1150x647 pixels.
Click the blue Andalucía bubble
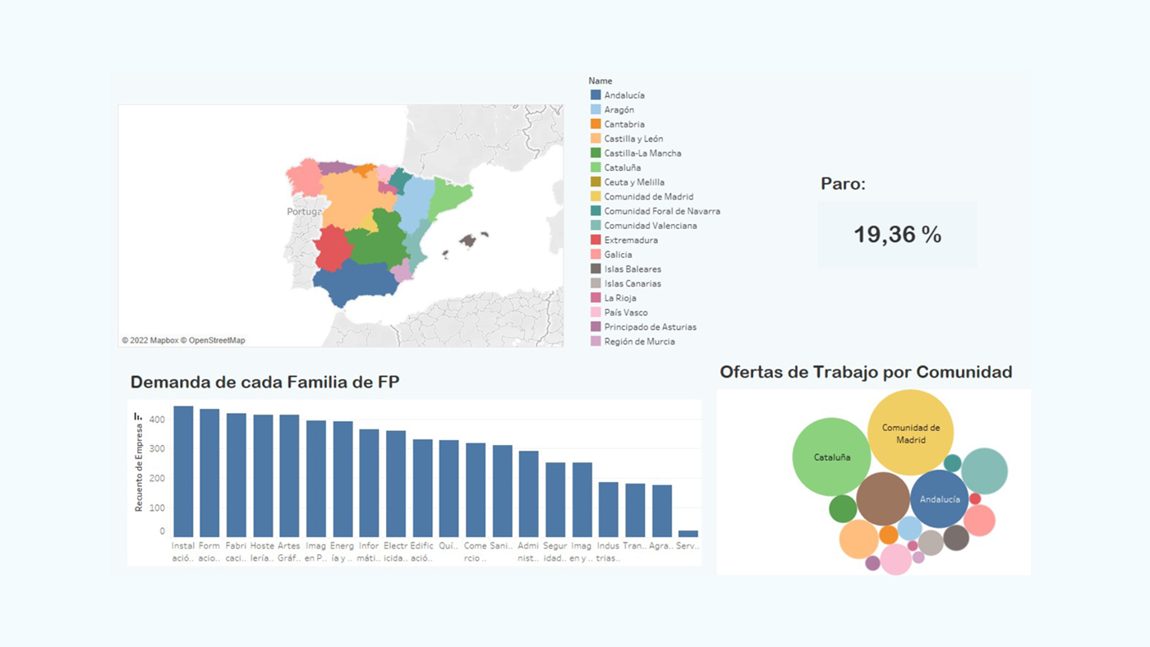tap(940, 499)
